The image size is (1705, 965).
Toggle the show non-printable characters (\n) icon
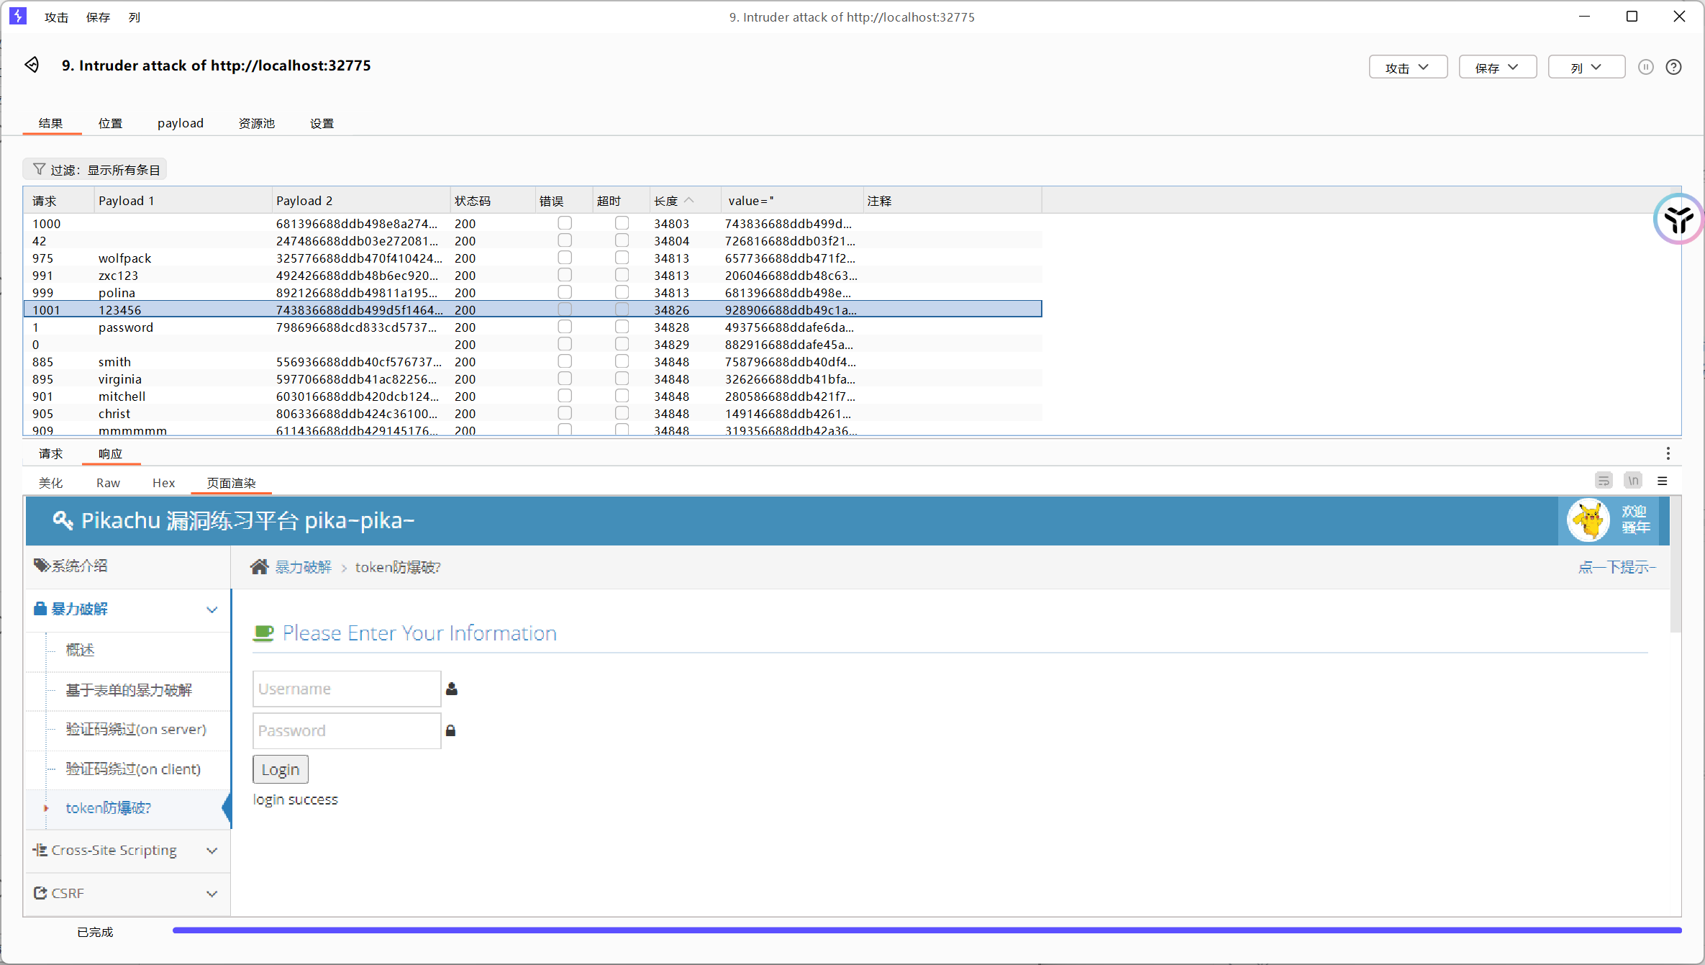[1633, 481]
